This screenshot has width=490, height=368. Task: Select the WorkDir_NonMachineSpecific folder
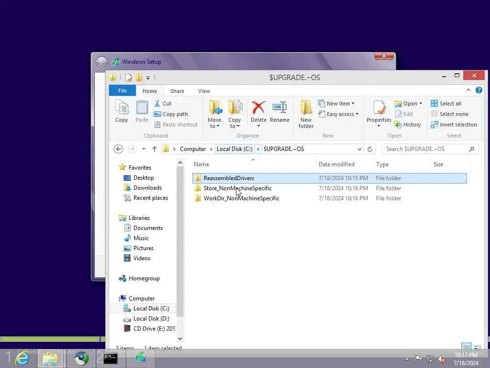pyautogui.click(x=330, y=198)
